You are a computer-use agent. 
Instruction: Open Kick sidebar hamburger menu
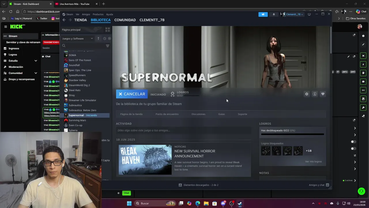[x=5, y=27]
